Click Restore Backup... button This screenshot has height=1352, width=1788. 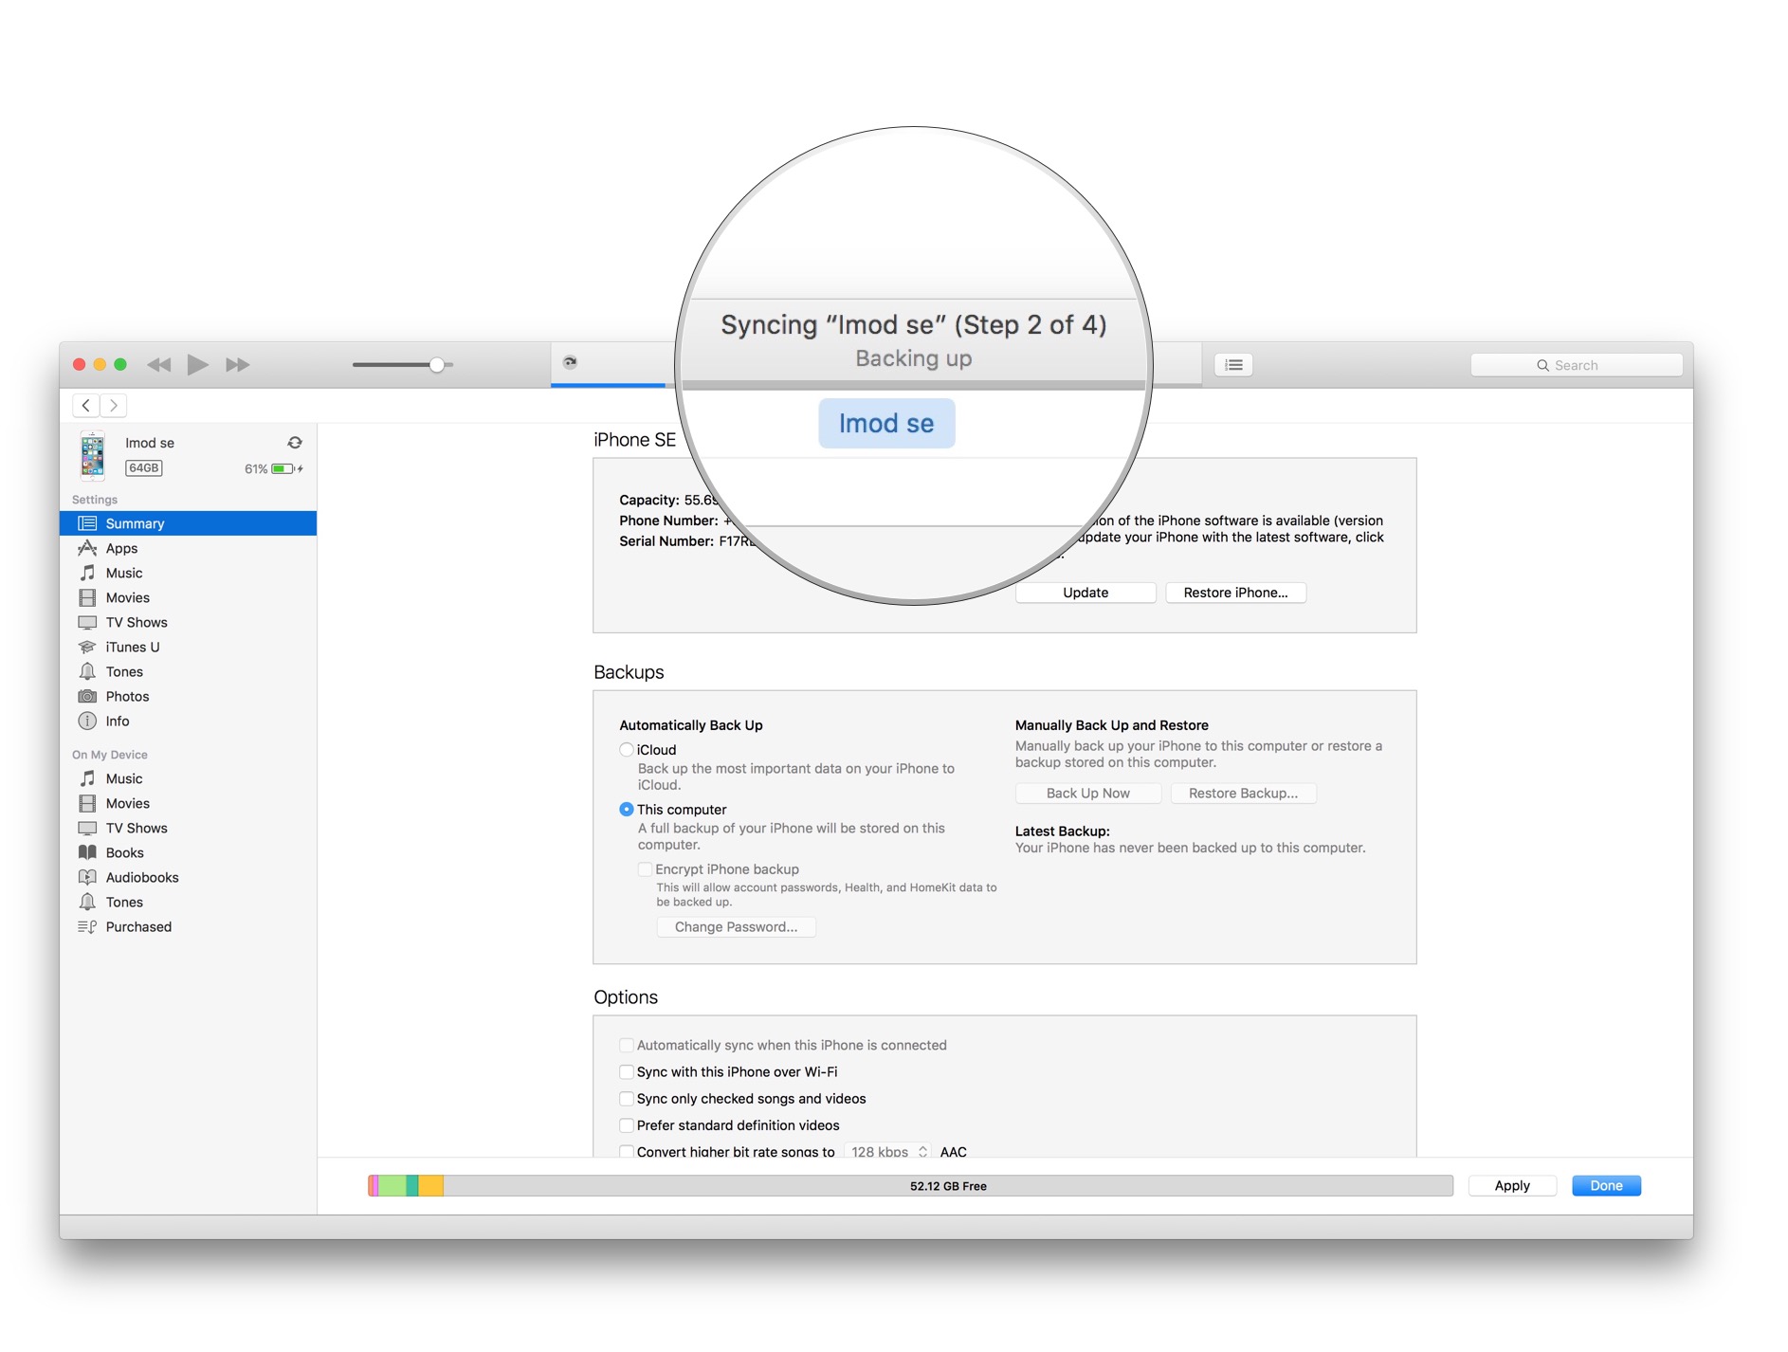1243,794
